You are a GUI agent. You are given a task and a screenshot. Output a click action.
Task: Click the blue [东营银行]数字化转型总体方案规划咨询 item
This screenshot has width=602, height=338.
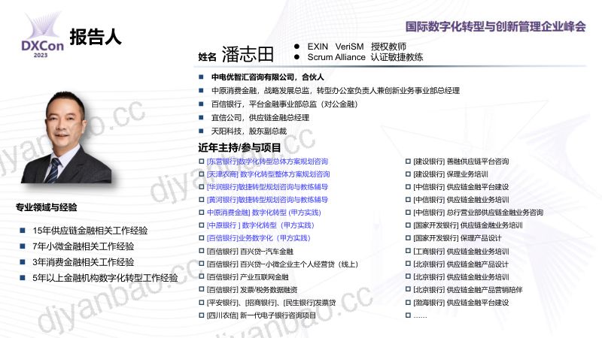coord(267,161)
